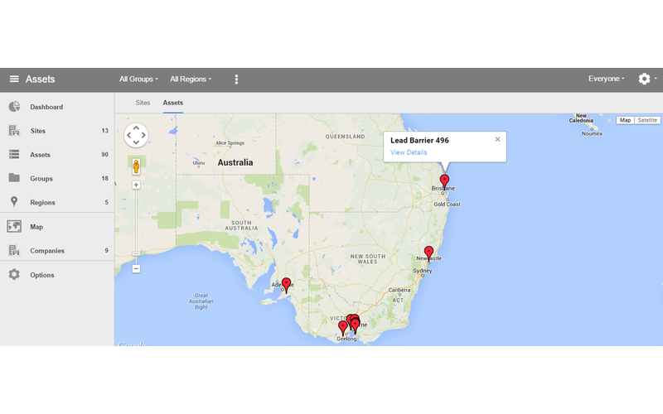This screenshot has width=663, height=414.
Task: Switch to the Sites tab
Action: pos(143,103)
